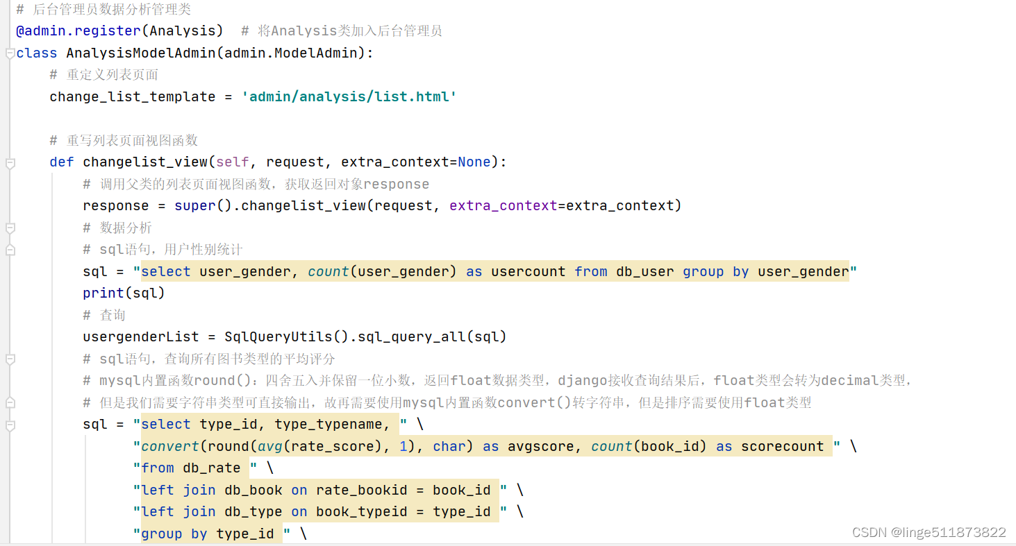The height and width of the screenshot is (546, 1016).
Task: Click the 'self' parameter
Action: [x=233, y=162]
